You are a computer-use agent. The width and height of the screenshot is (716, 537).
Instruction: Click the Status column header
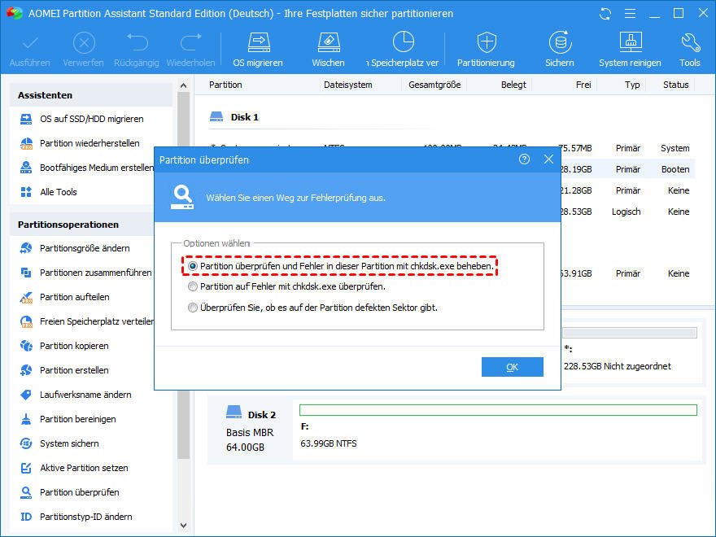pyautogui.click(x=676, y=85)
